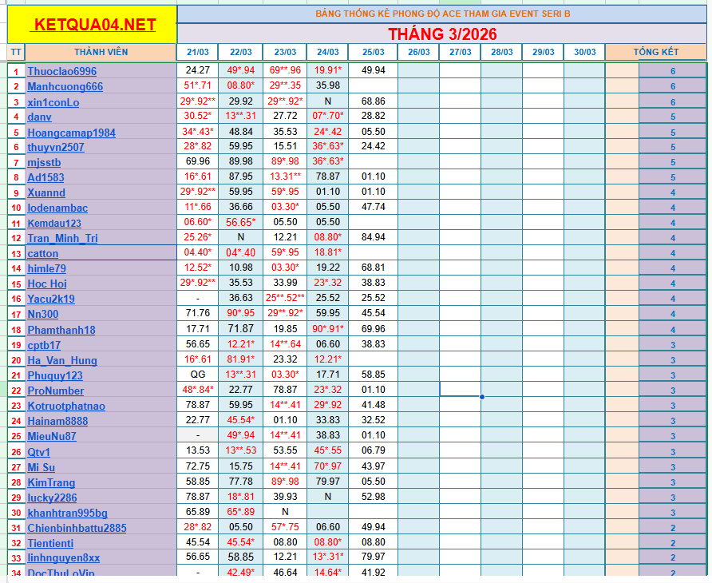The width and height of the screenshot is (712, 583).
Task: Select Kotruotphatnao member link
Action: click(x=66, y=407)
